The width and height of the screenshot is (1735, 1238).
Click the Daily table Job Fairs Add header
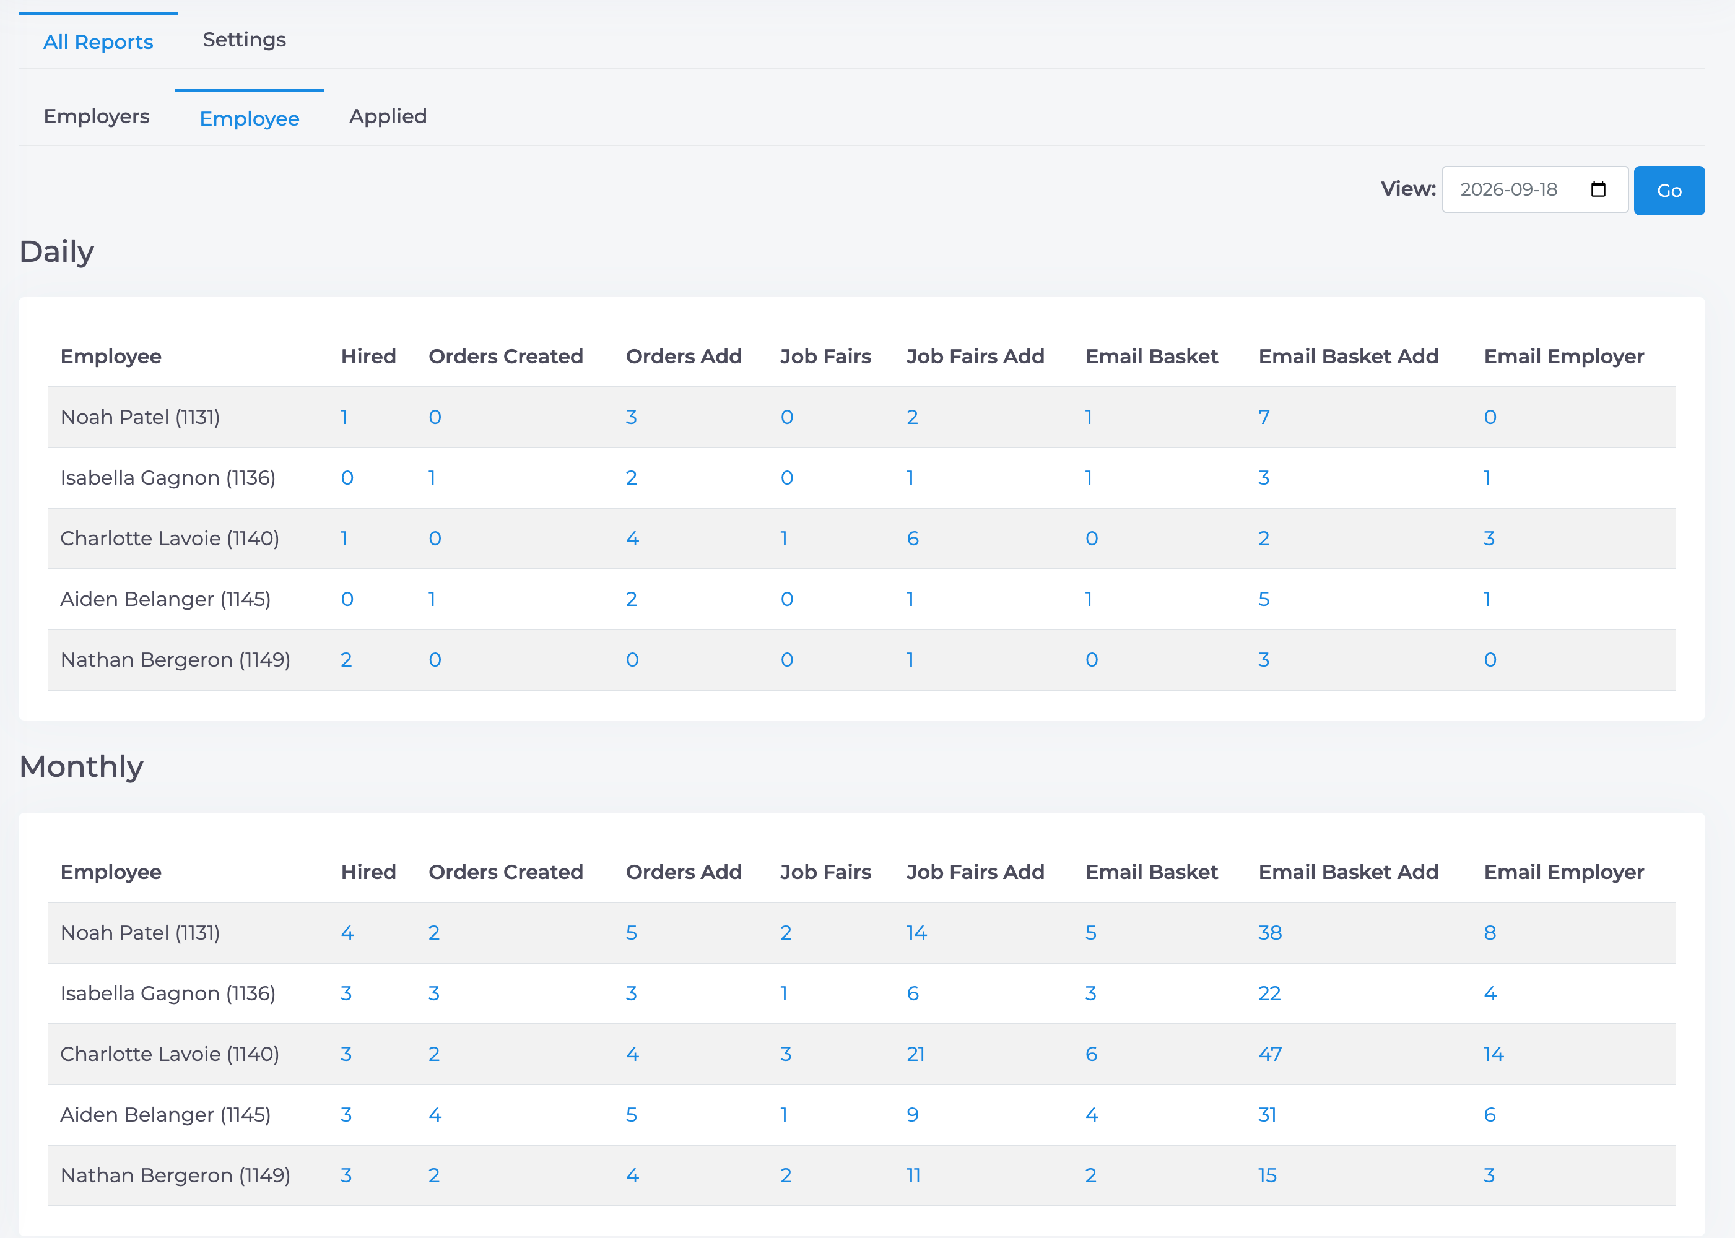click(975, 356)
